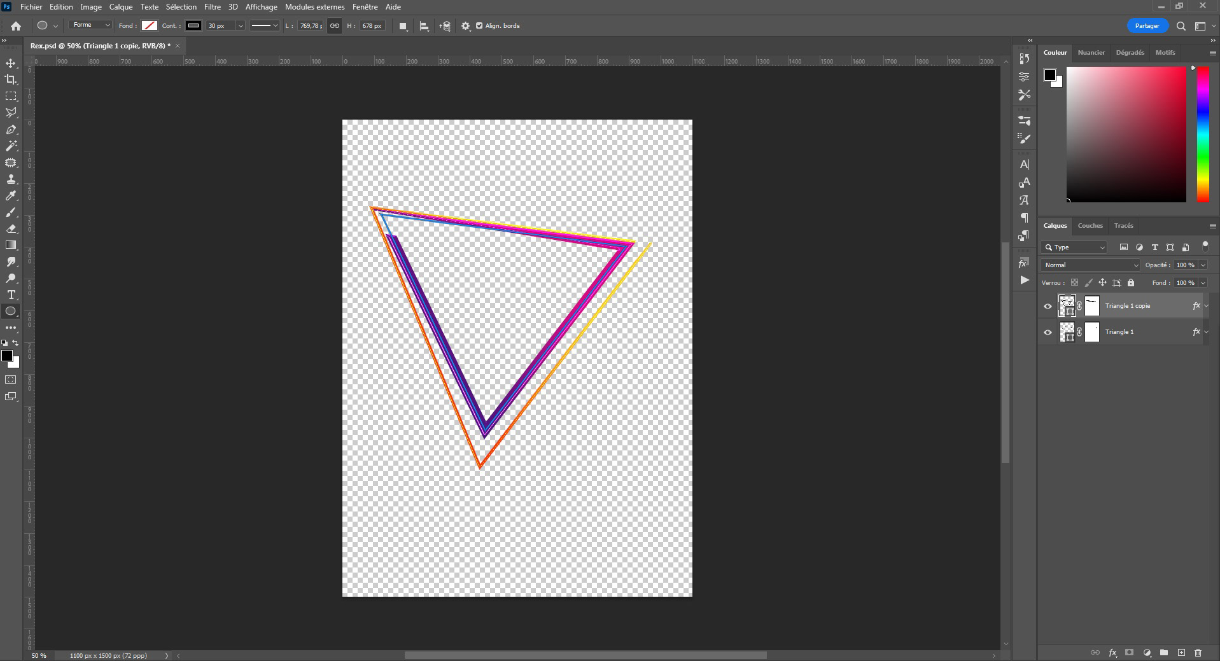Click the hue spectrum slider

point(1203,134)
